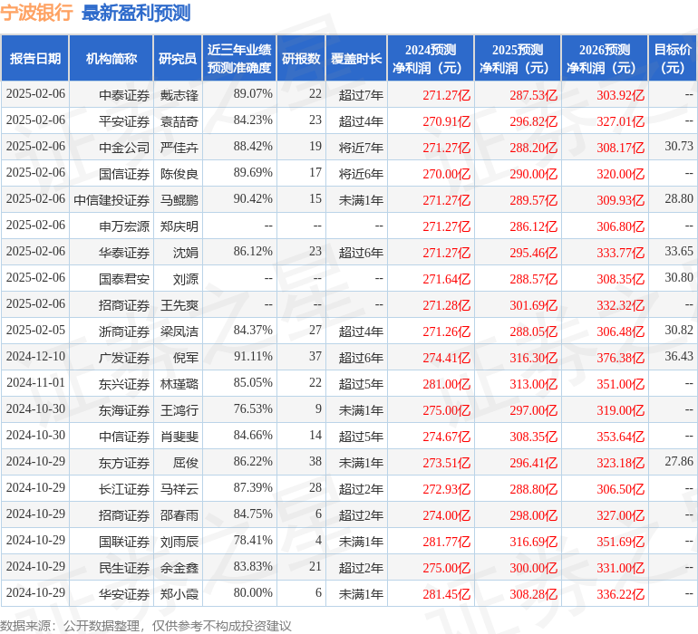Click institution name 东海证券
The image size is (698, 634).
[x=124, y=410]
